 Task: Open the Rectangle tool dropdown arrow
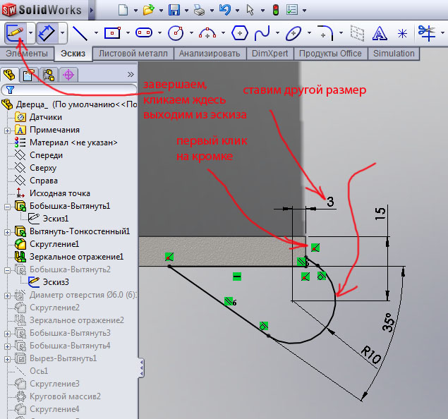click(x=127, y=32)
